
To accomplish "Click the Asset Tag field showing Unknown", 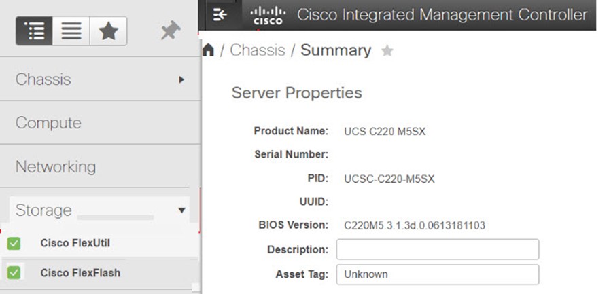I will tap(438, 274).
